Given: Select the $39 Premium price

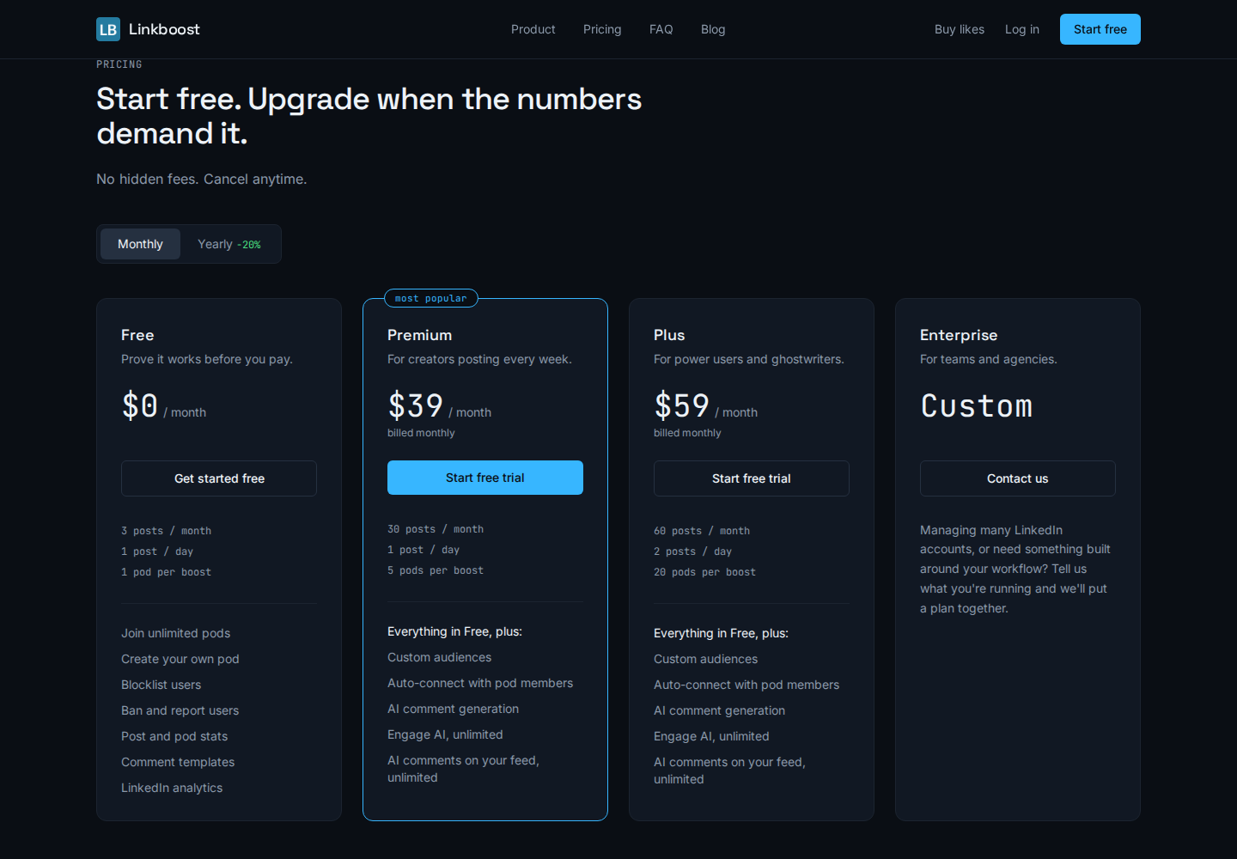Looking at the screenshot, I should coord(416,405).
